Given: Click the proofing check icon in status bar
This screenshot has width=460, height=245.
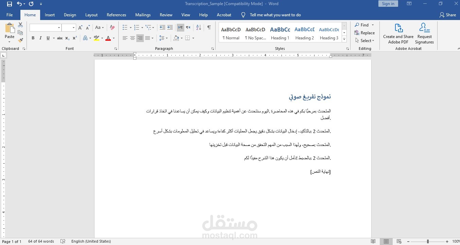Looking at the screenshot, I should point(63,241).
